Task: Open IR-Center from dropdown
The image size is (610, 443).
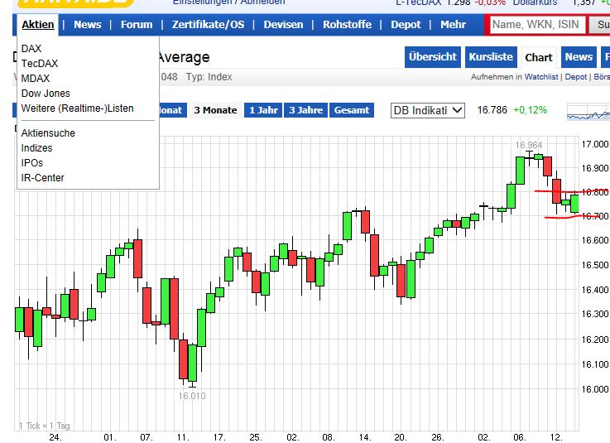Action: pos(42,178)
